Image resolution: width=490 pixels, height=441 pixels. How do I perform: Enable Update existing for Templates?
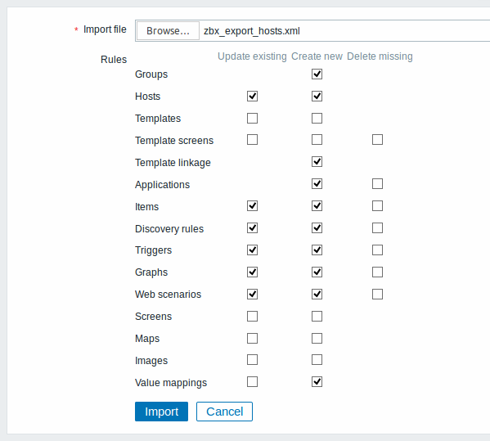[252, 118]
